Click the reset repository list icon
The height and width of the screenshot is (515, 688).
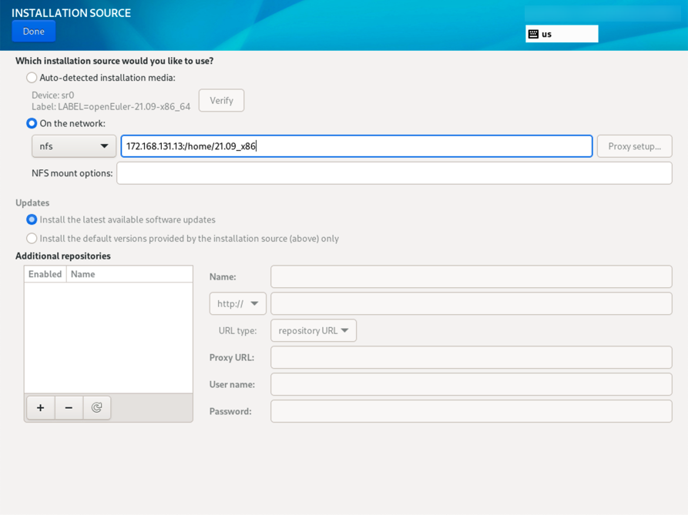[x=97, y=408]
